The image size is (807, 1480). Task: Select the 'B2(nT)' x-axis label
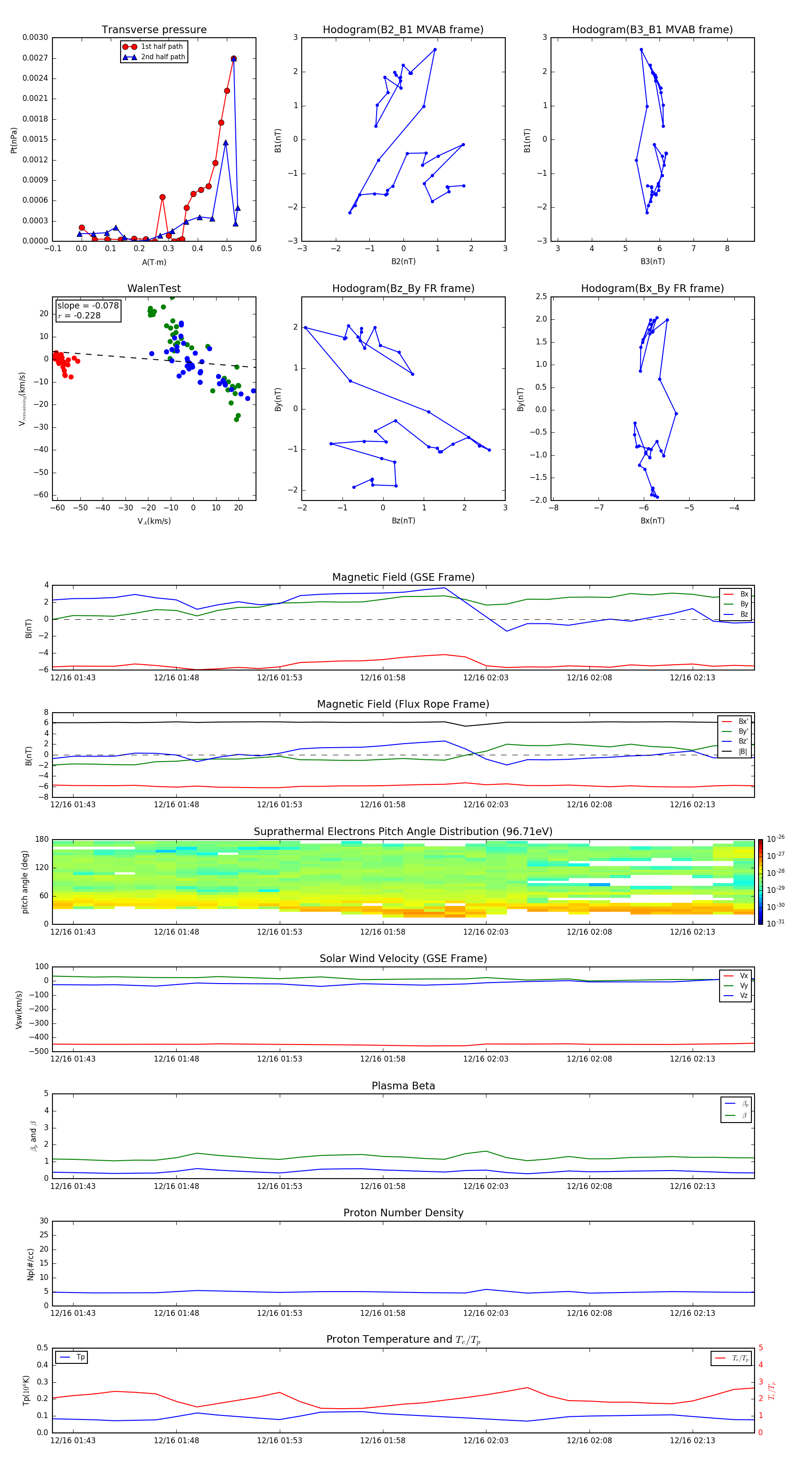point(403,261)
